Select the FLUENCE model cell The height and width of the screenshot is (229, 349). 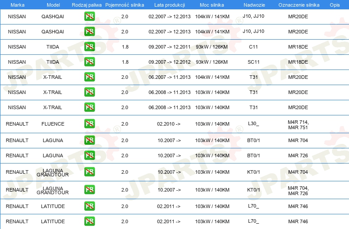point(53,124)
